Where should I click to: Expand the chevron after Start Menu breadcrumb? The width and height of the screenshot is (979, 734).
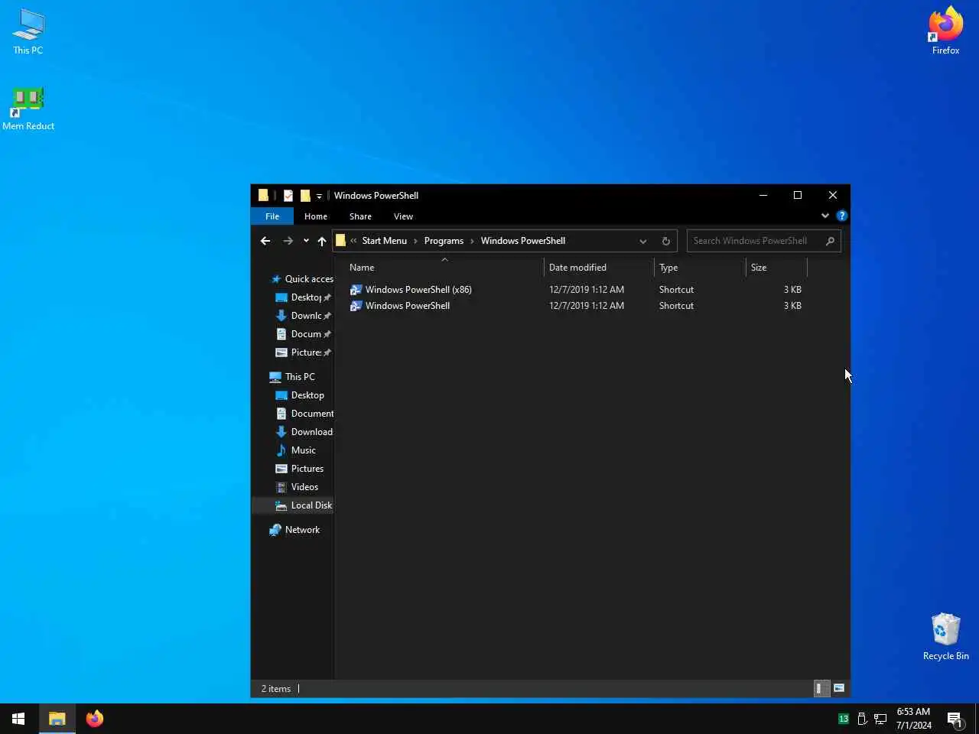click(x=415, y=241)
